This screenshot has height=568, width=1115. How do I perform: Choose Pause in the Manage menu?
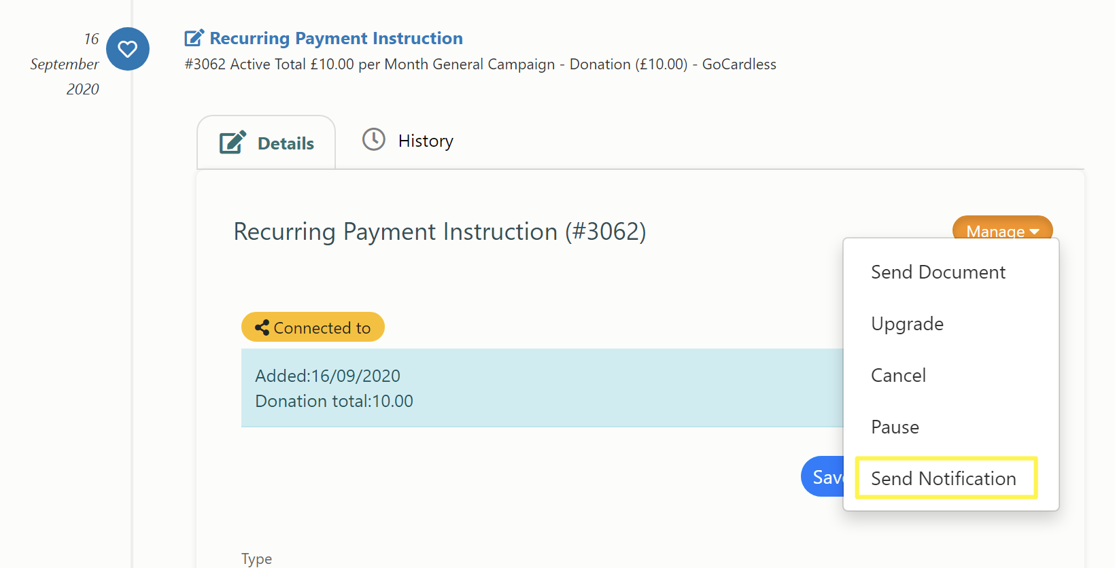(x=895, y=427)
